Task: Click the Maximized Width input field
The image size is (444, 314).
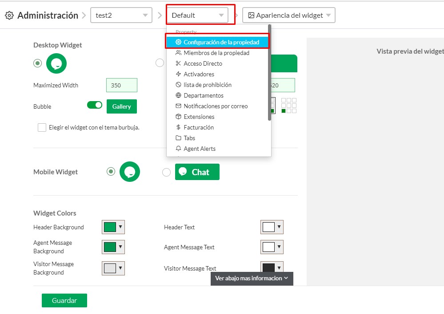Action: [x=121, y=85]
